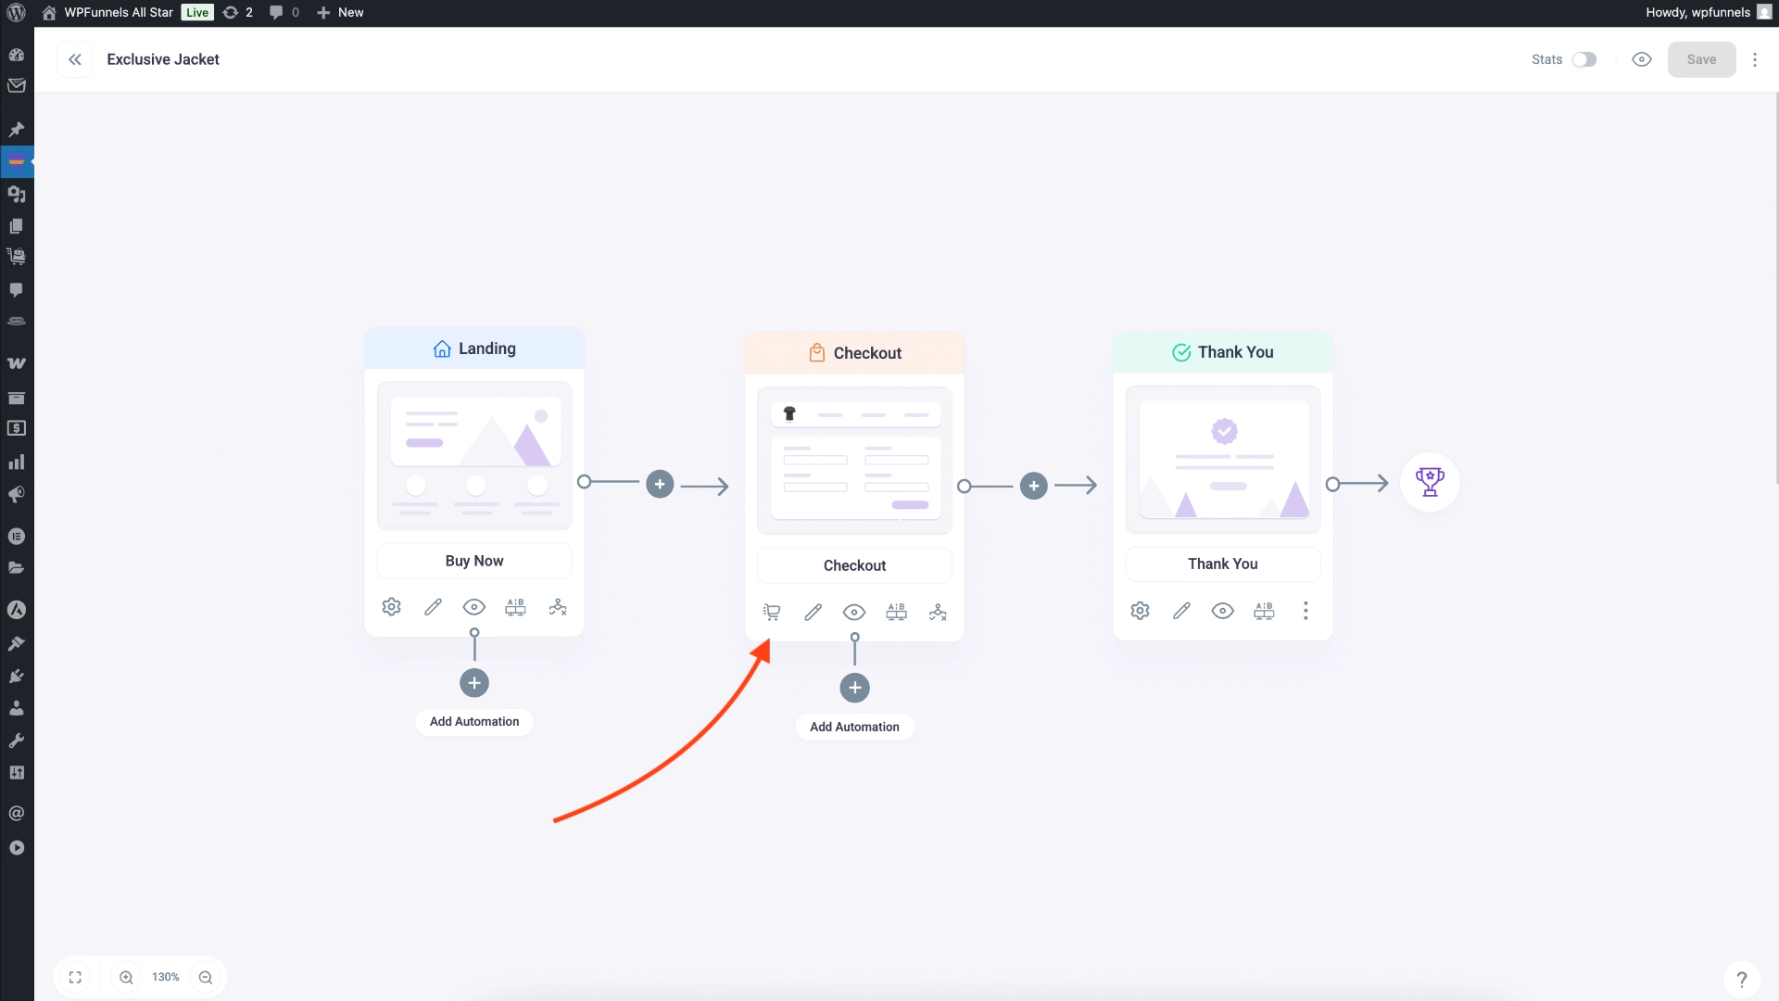Open the WPFunnels icon in the admin sidebar
This screenshot has height=1001, width=1779.
pyautogui.click(x=17, y=161)
